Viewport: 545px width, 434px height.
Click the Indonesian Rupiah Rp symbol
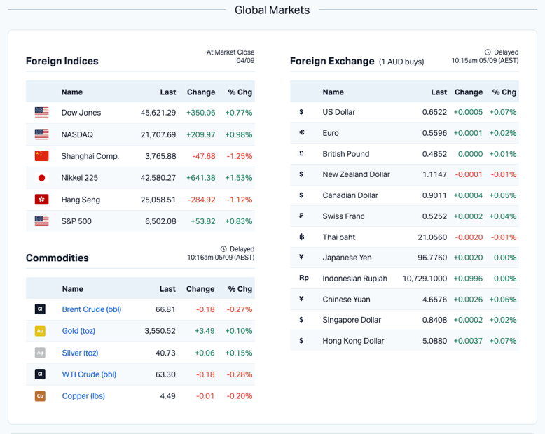(x=303, y=279)
